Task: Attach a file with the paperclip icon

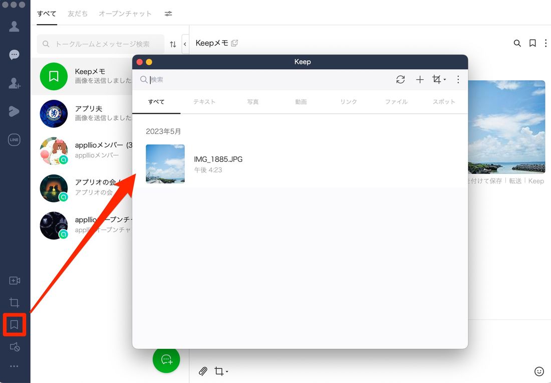Action: point(203,371)
